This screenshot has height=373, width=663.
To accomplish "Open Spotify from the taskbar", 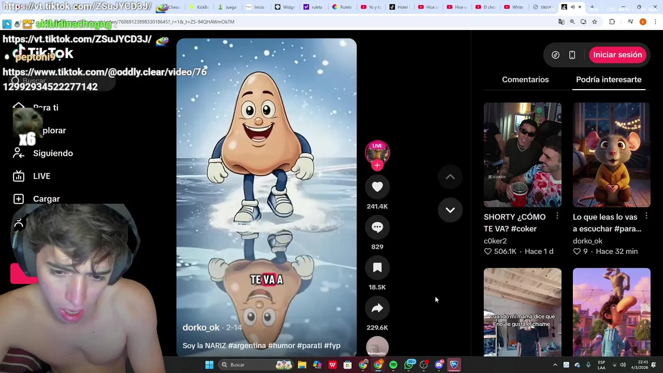I will click(x=393, y=365).
